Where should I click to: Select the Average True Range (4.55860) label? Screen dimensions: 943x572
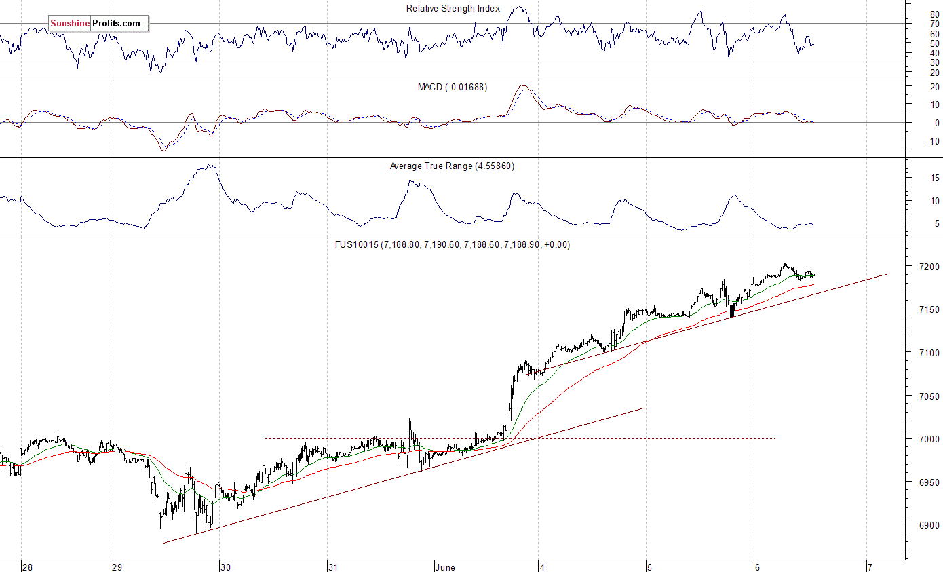452,166
